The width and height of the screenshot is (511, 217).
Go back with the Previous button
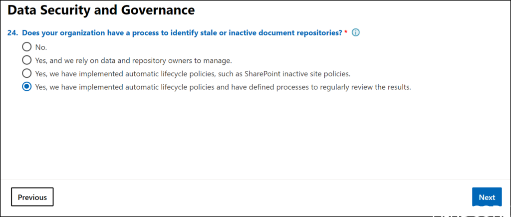click(32, 197)
